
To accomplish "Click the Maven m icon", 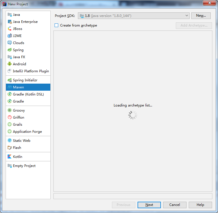I will (10, 87).
